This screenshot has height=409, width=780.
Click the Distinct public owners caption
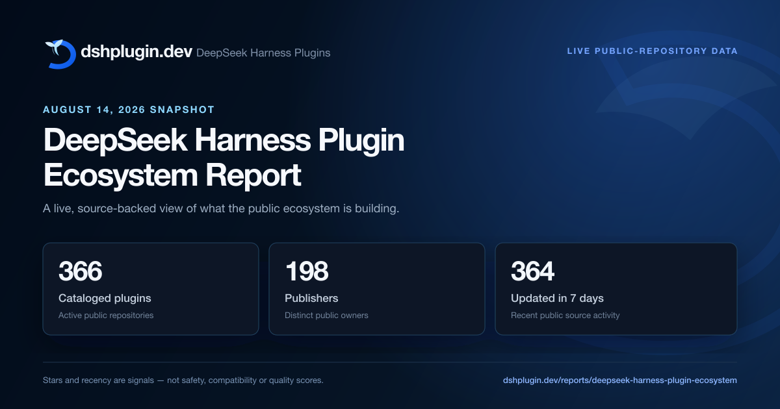[326, 316]
